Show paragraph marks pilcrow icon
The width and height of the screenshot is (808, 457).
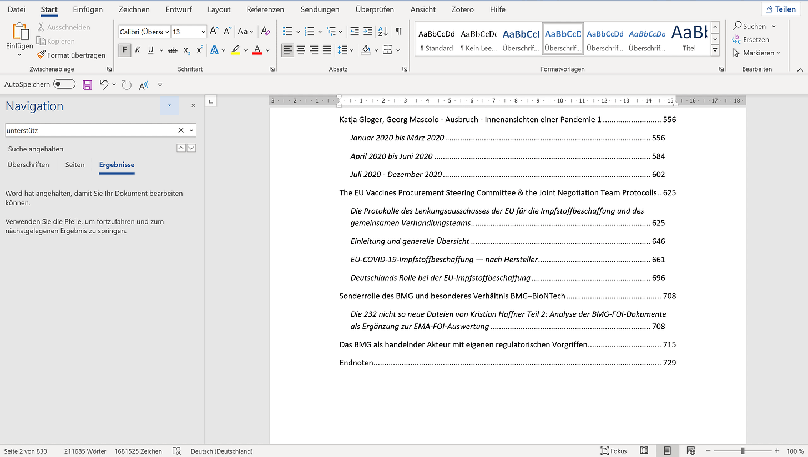398,31
